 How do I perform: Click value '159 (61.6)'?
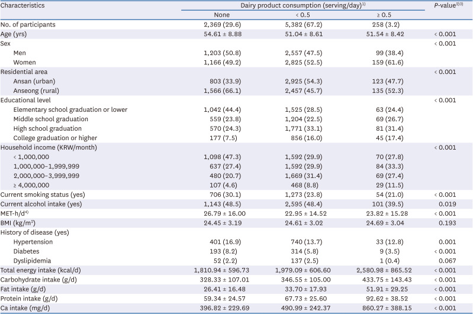click(388, 62)
